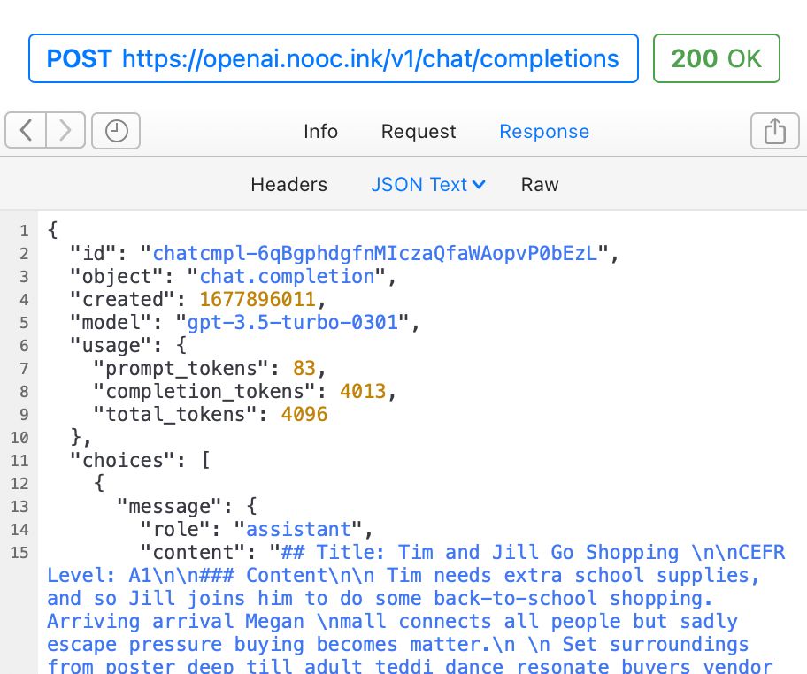
Task: Click the POST method label
Action: point(77,58)
